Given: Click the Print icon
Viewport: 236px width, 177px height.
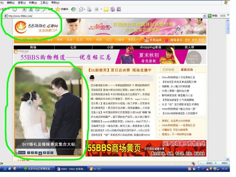Looking at the screenshot, I should point(89,9).
